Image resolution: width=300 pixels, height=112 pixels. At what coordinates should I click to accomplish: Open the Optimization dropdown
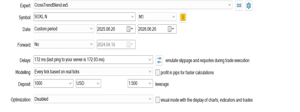(x=93, y=99)
